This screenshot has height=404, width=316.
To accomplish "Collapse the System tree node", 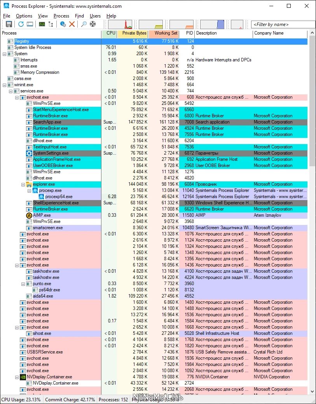I will (4, 54).
